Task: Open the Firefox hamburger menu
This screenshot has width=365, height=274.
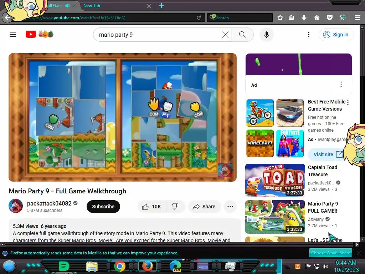Action: [x=357, y=18]
